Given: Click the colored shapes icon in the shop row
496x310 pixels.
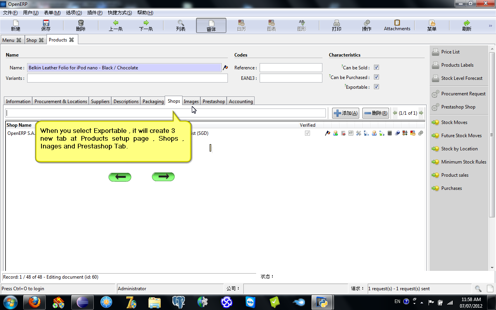Looking at the screenshot, I should [x=405, y=133].
